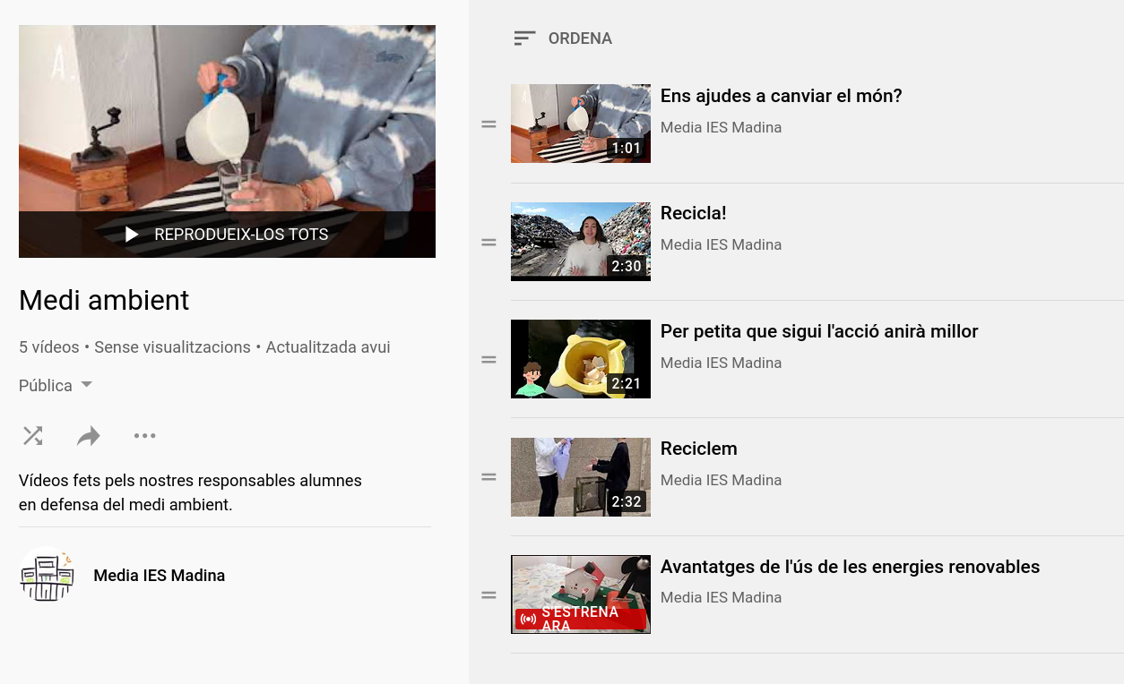Click Media IES Madina channel name in sidebar

[159, 576]
